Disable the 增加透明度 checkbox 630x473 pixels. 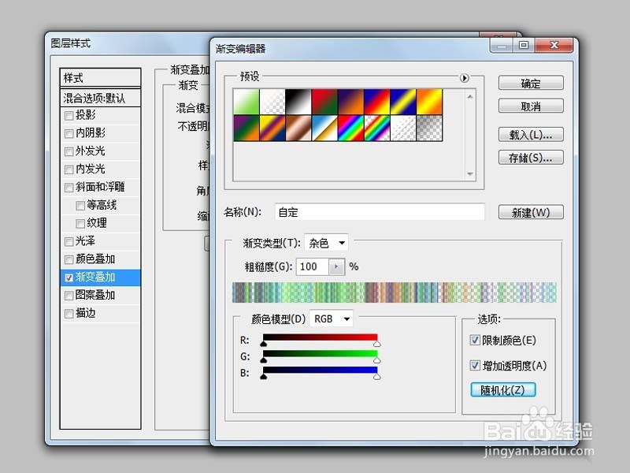pos(476,365)
